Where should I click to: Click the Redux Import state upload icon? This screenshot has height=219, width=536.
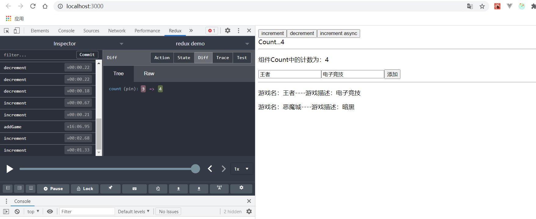[x=178, y=189]
